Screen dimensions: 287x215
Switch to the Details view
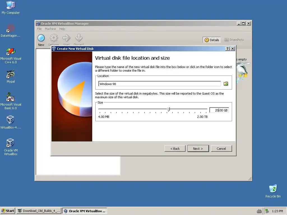(x=212, y=40)
